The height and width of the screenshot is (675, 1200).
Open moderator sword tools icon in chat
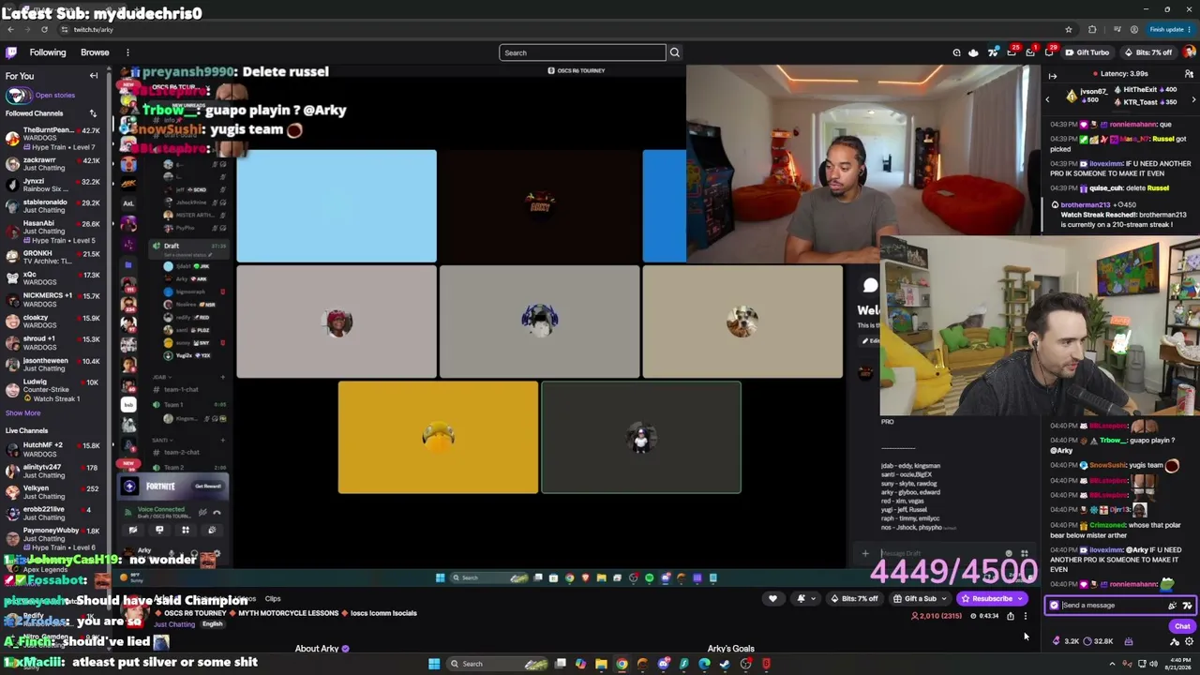tap(1174, 641)
